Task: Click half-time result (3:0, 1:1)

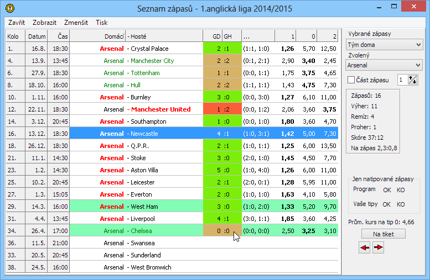Action: coord(256,219)
